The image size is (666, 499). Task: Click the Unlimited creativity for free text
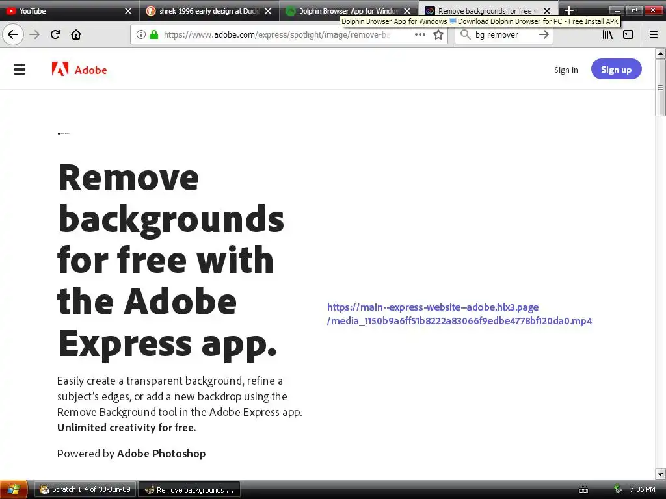click(127, 428)
